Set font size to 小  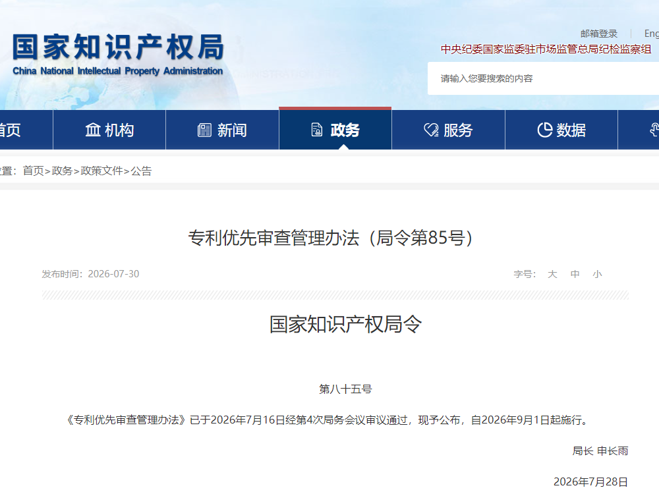click(x=597, y=274)
